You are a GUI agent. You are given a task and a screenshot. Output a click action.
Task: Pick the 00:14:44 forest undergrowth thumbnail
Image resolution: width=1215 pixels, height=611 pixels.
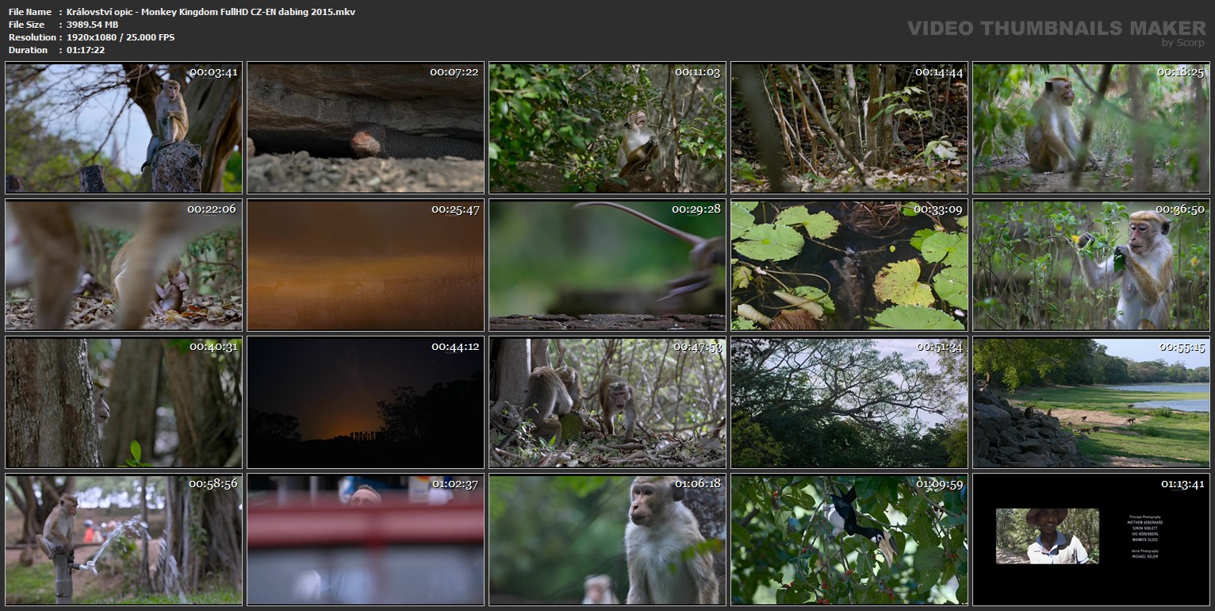(849, 128)
